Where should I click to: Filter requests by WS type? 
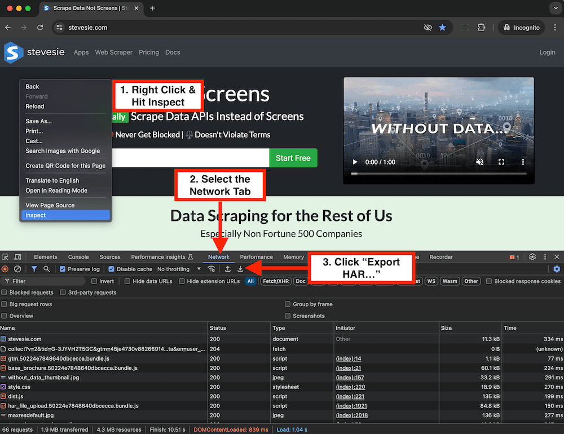coord(431,281)
